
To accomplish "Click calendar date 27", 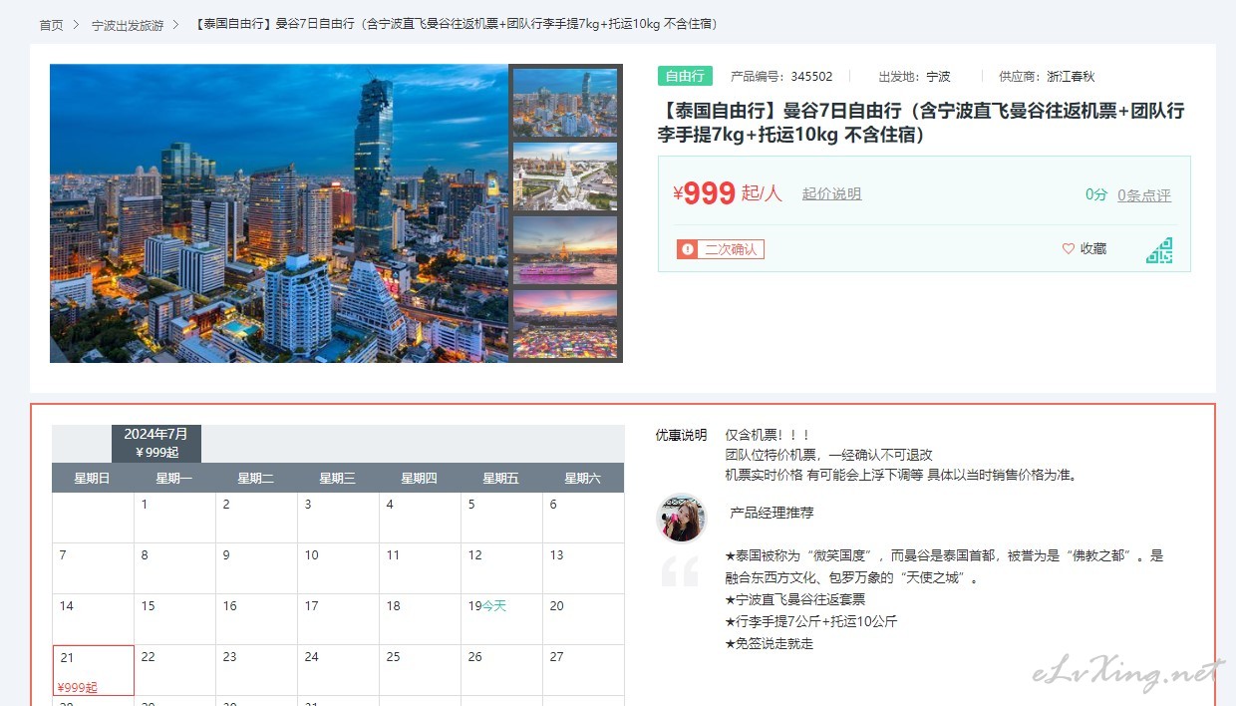I will point(583,670).
